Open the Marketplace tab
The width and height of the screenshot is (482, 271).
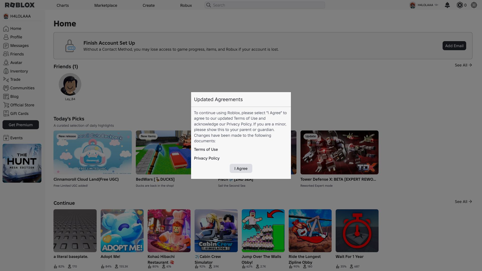[106, 5]
